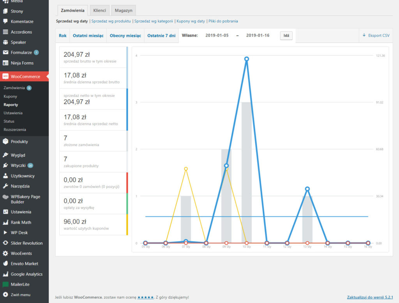Open the Rozszerzenia submenu item
Screen dimensions: 399x303
click(x=15, y=130)
